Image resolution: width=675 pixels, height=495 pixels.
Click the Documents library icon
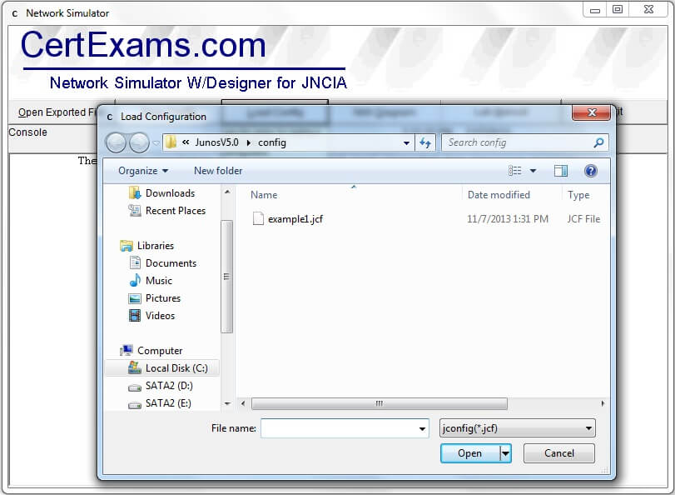135,263
